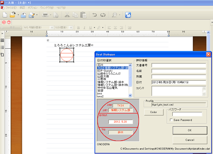The image size is (213, 154).
Task: Click the Cut scissors icon
Action: [67, 15]
